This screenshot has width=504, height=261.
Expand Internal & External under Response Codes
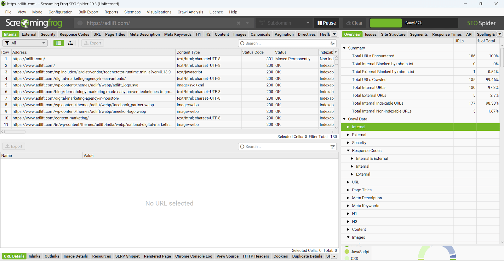click(x=352, y=158)
